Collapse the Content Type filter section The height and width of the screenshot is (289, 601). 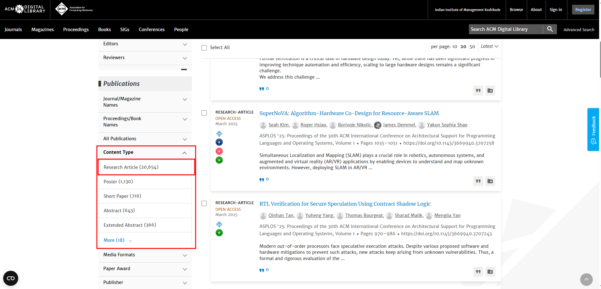pyautogui.click(x=184, y=153)
